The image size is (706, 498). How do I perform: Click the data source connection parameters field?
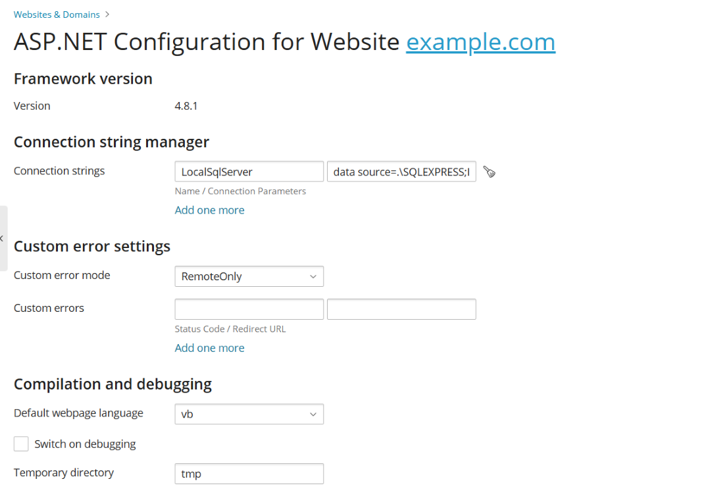click(401, 172)
